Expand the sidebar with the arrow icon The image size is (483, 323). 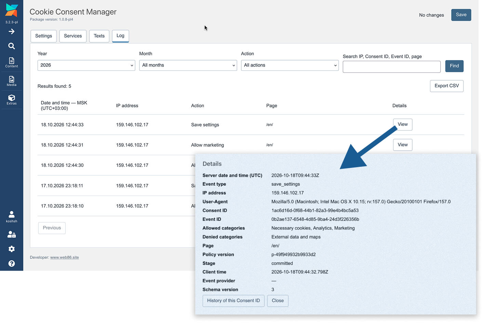click(12, 31)
